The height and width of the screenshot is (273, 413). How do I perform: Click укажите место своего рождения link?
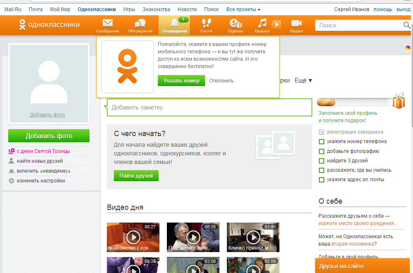point(356,223)
